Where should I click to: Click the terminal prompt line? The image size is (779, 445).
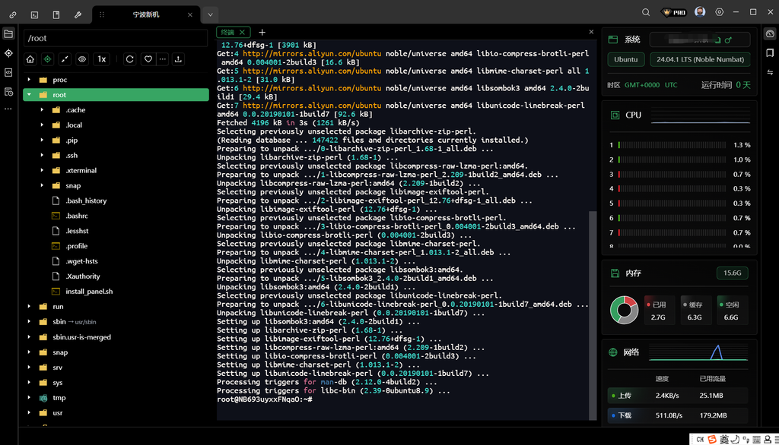coord(265,399)
